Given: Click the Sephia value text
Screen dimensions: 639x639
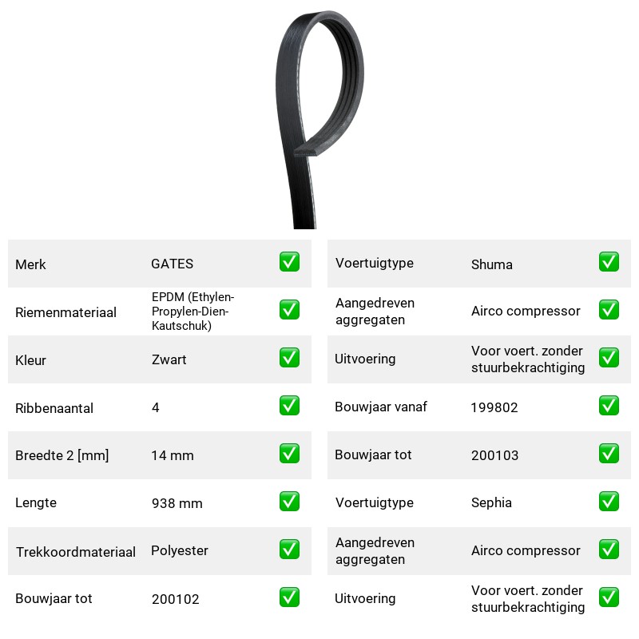Looking at the screenshot, I should coord(491,502).
